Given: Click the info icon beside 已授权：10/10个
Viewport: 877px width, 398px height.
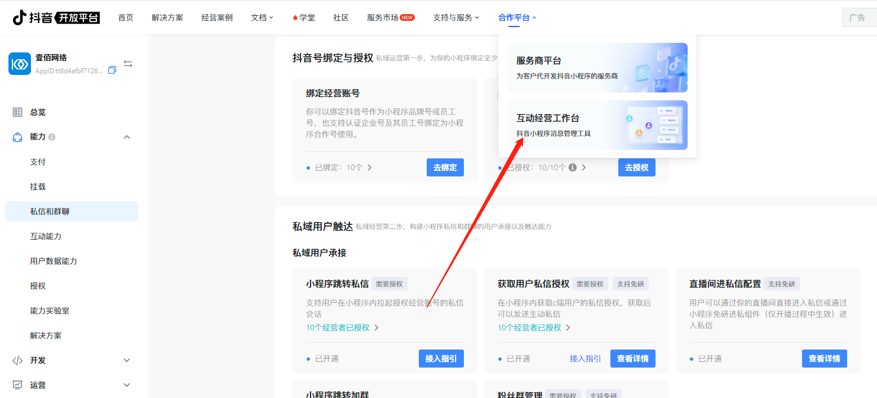Looking at the screenshot, I should coord(573,167).
